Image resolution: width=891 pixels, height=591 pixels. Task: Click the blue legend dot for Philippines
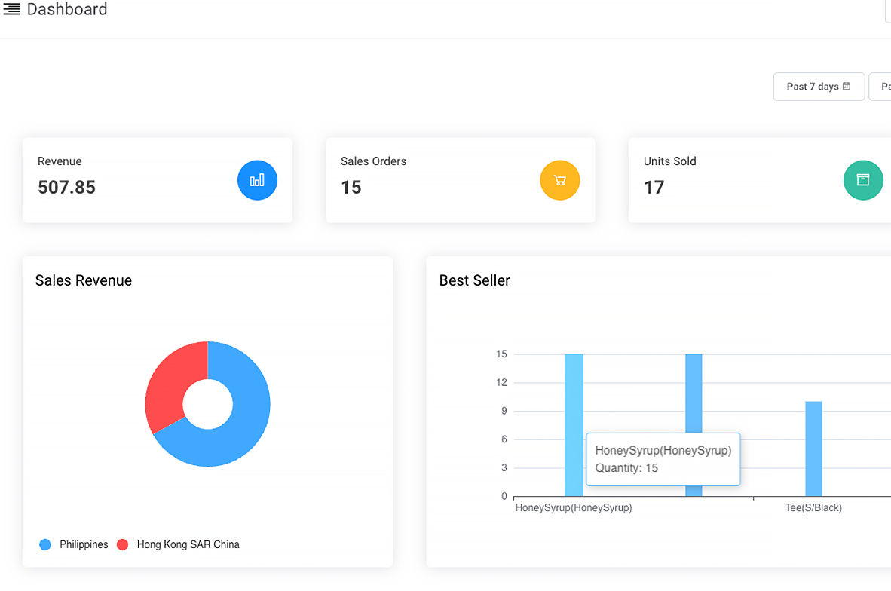click(x=44, y=544)
